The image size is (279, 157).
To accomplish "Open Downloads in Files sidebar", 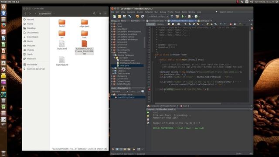I will pyautogui.click(x=33, y=37).
